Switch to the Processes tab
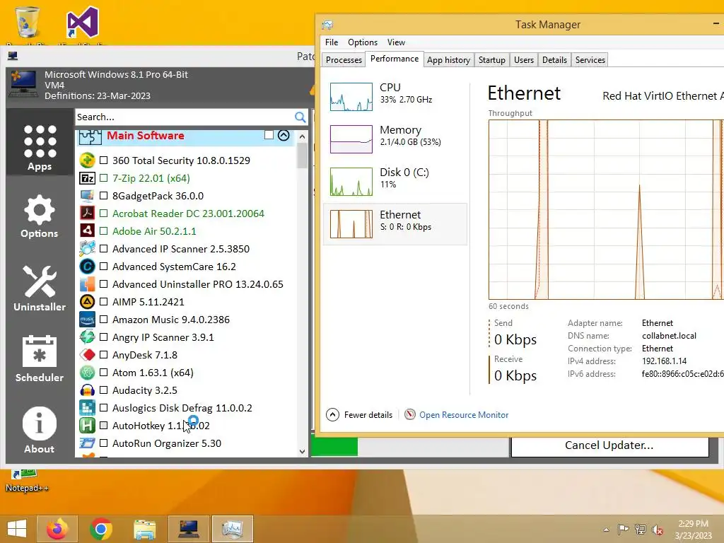 pos(344,60)
